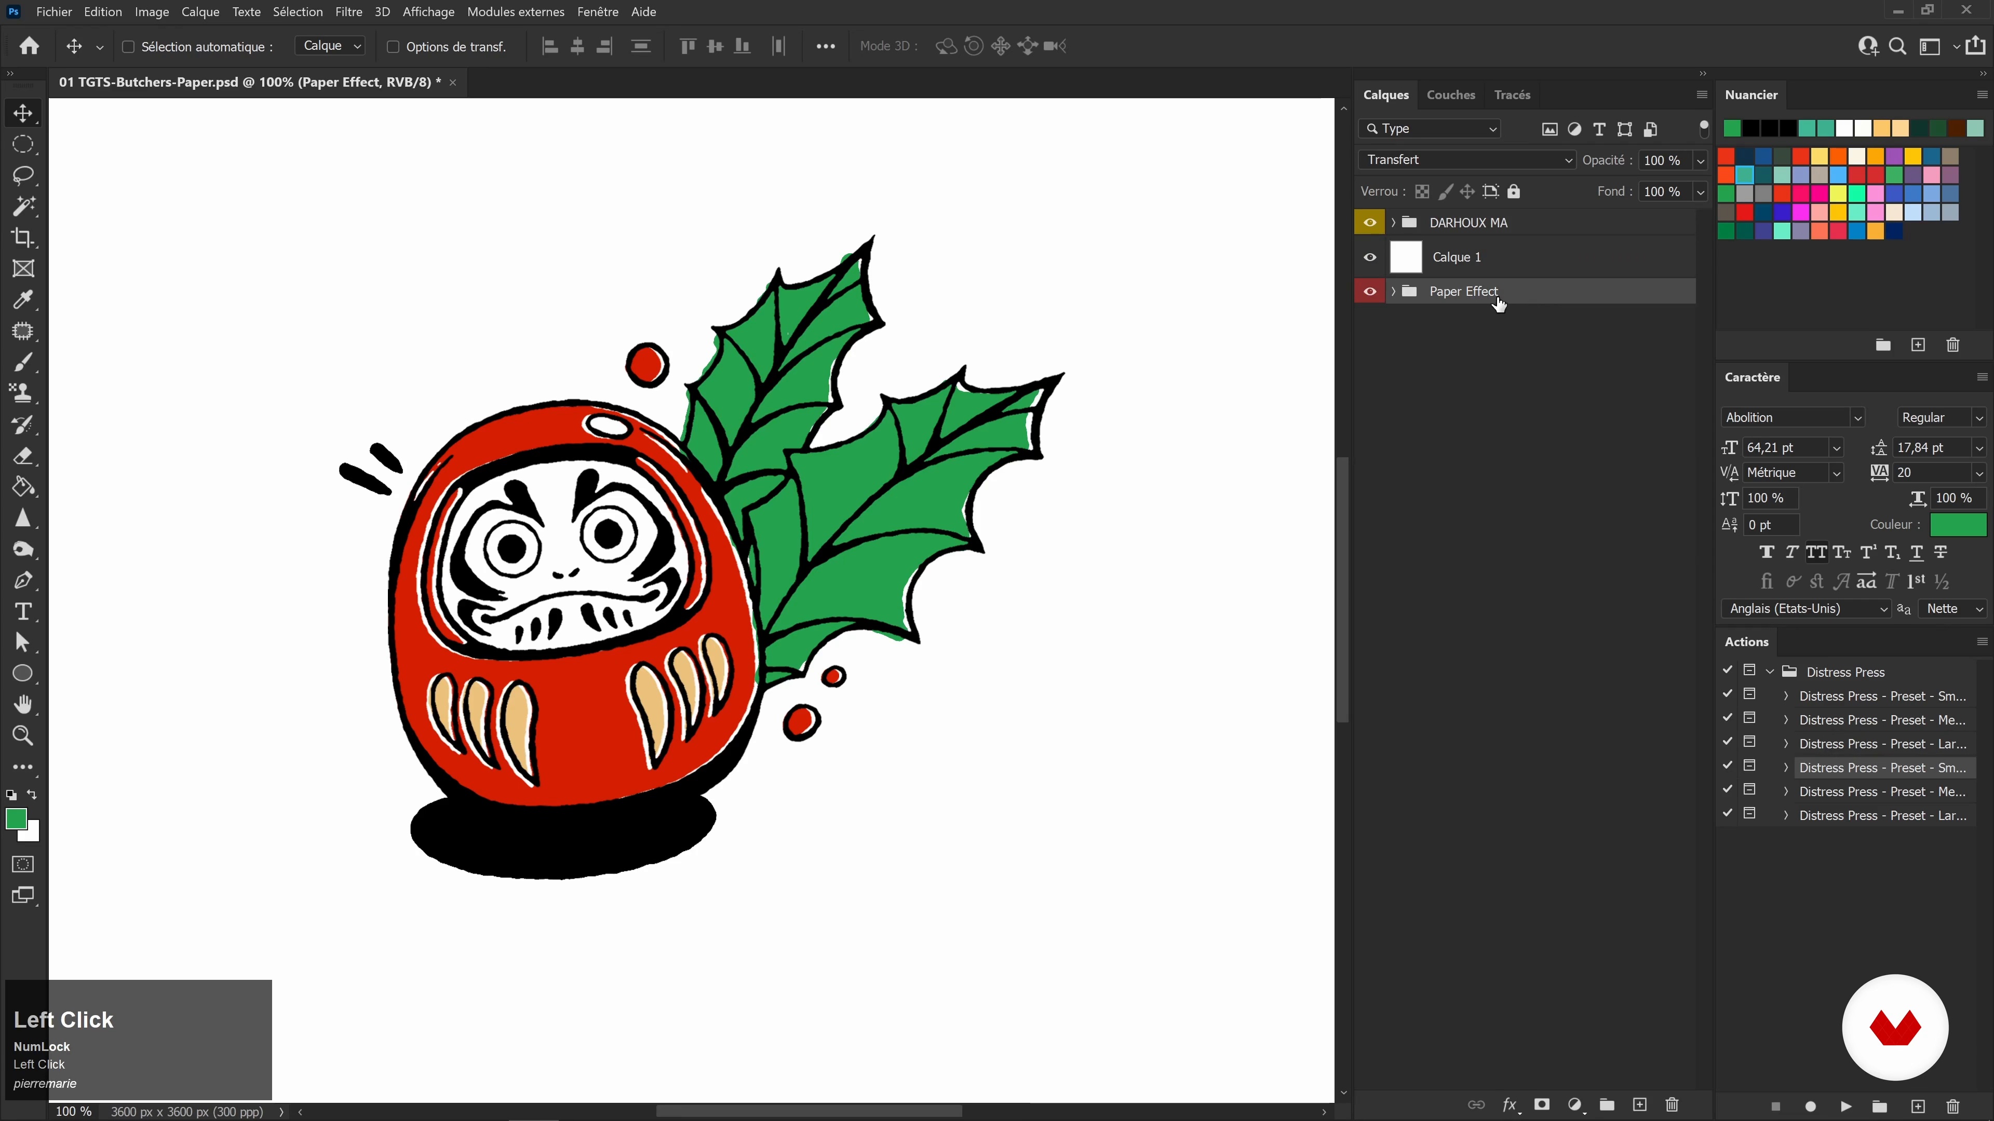
Task: Enable Sélection automatique checkbox
Action: pos(128,46)
